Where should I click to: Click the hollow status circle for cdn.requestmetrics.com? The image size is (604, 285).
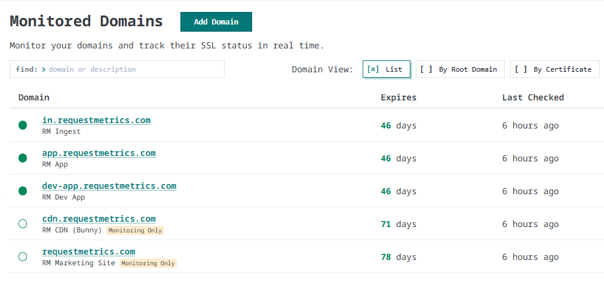pyautogui.click(x=23, y=224)
